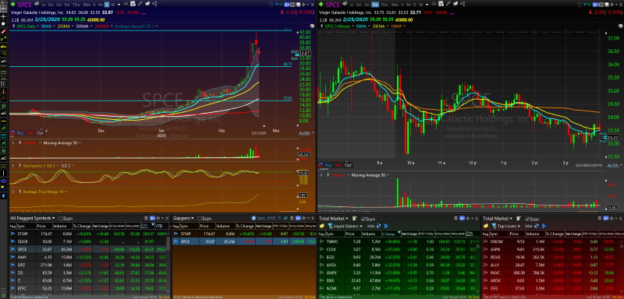Click the green plus icon beside SPCE on the daily chart
624x299 pixels.
click(12, 5)
